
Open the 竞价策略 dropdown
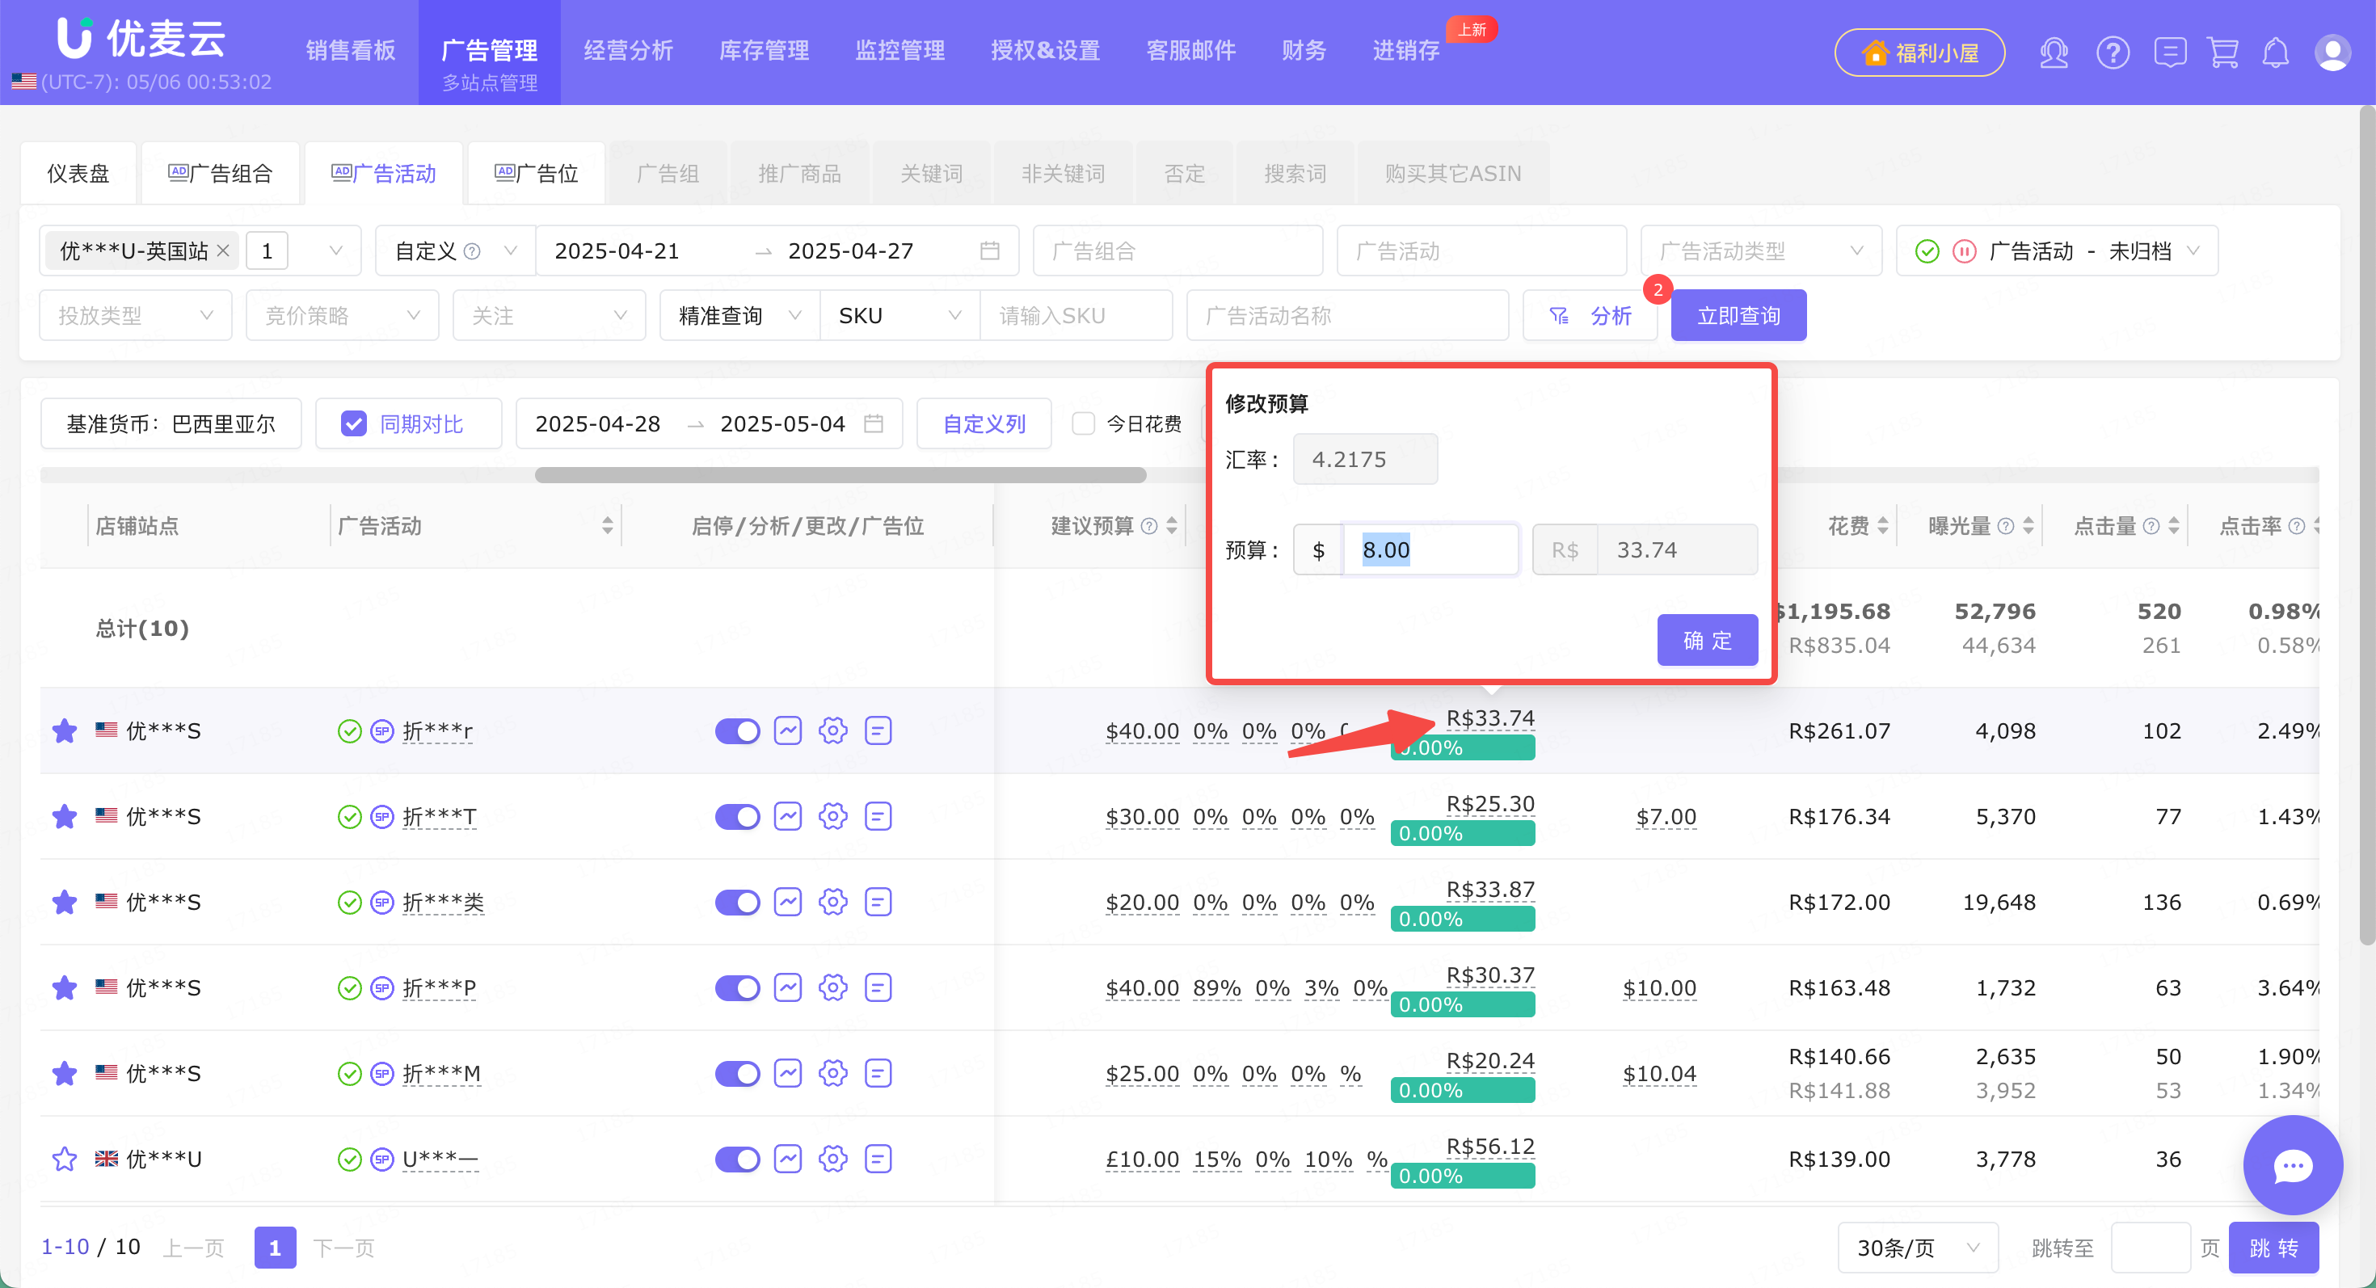pos(342,315)
